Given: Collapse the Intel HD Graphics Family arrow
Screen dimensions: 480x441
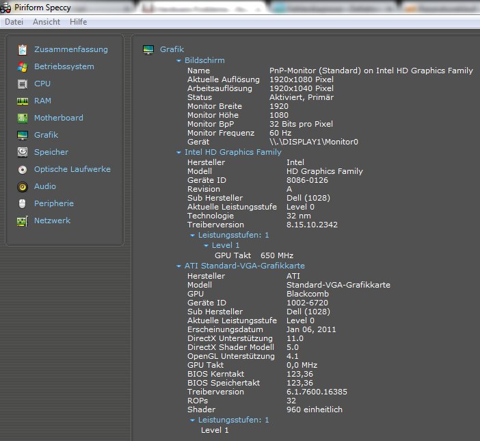Looking at the screenshot, I should coord(178,153).
